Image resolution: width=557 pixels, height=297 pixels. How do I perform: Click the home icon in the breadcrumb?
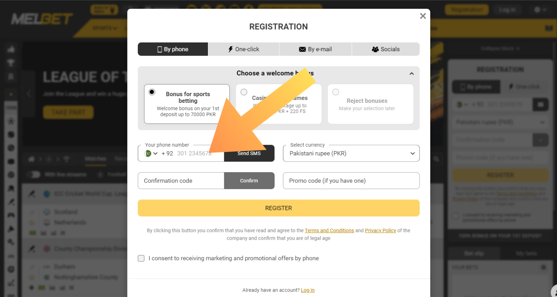pyautogui.click(x=32, y=159)
